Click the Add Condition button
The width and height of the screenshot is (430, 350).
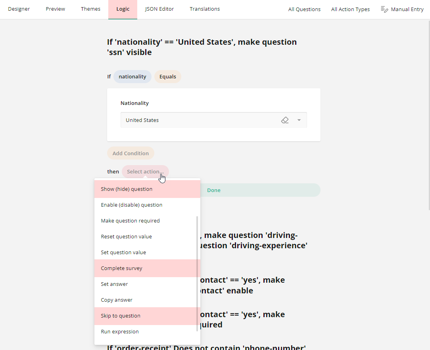click(x=131, y=153)
